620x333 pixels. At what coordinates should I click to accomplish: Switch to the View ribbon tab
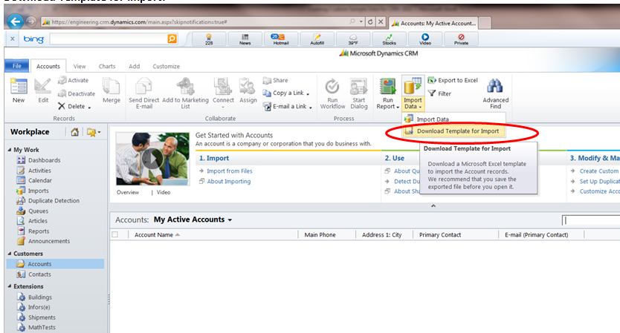click(79, 66)
